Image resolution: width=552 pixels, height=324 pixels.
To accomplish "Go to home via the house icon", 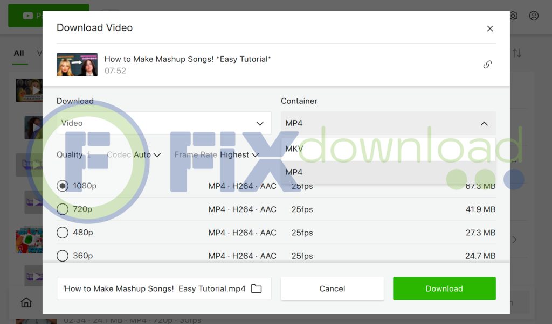I will (26, 302).
